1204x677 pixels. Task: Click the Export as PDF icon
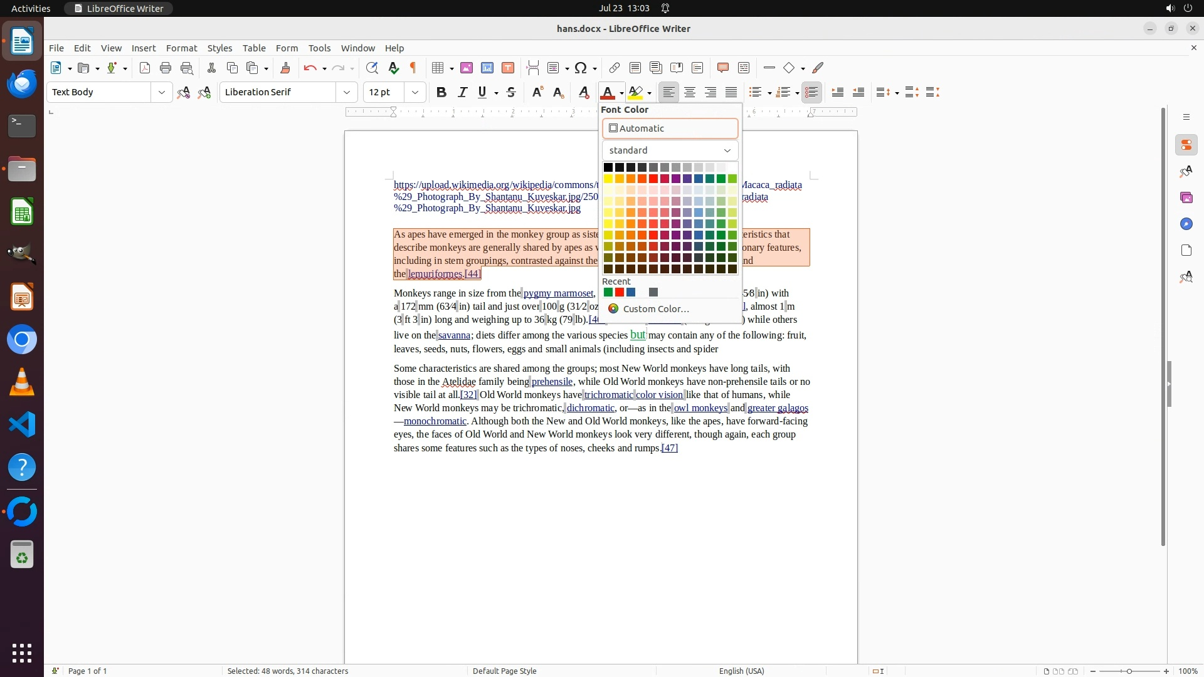[145, 68]
